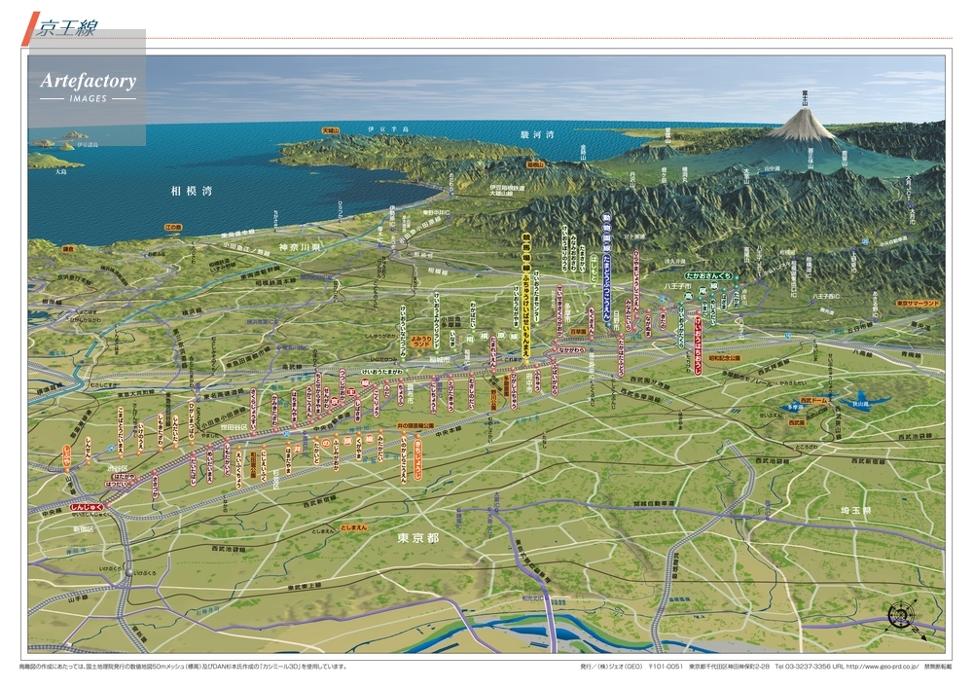Image resolution: width=973 pixels, height=688 pixels.
Task: Select the しんじゅく station label
Action: [87, 508]
